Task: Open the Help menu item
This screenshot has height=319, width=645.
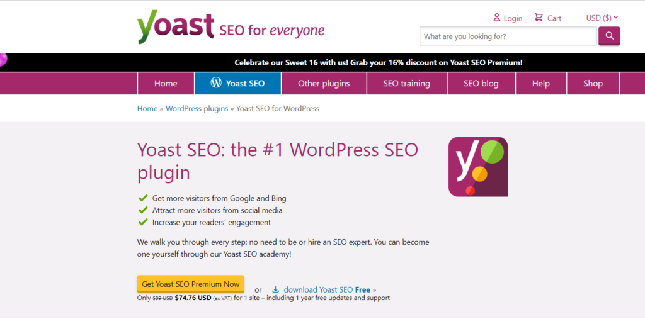Action: (x=540, y=83)
